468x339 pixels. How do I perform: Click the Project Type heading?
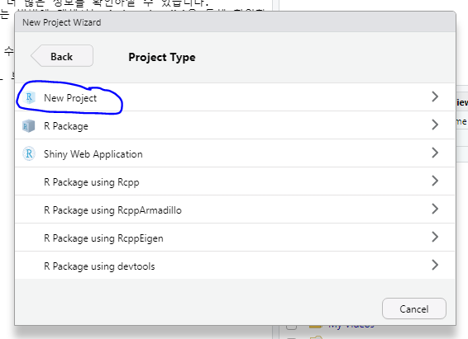pyautogui.click(x=162, y=57)
